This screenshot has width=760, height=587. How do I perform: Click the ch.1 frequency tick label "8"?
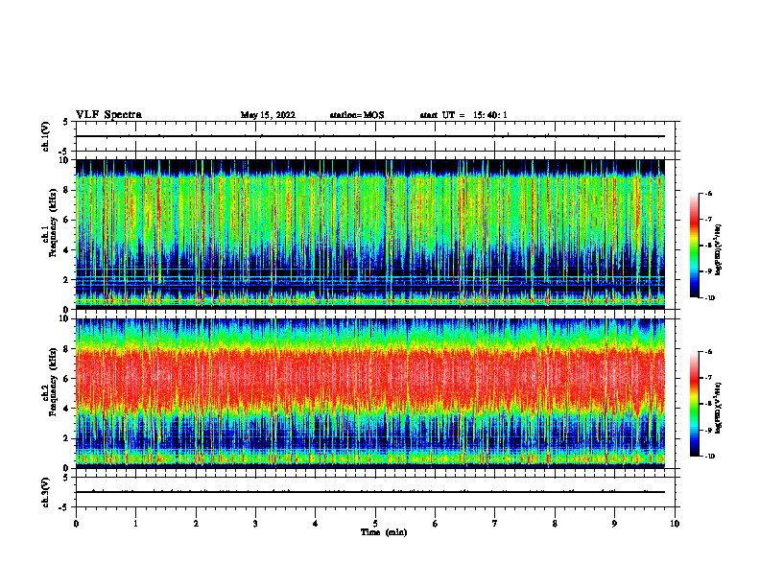pyautogui.click(x=67, y=190)
